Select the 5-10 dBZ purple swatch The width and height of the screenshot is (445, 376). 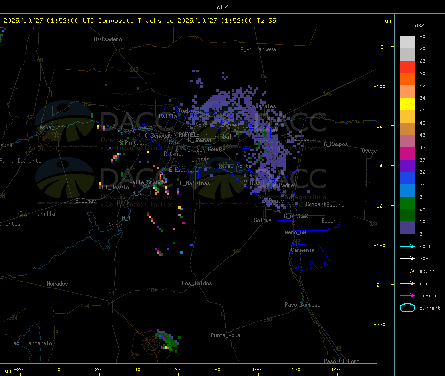(x=407, y=228)
